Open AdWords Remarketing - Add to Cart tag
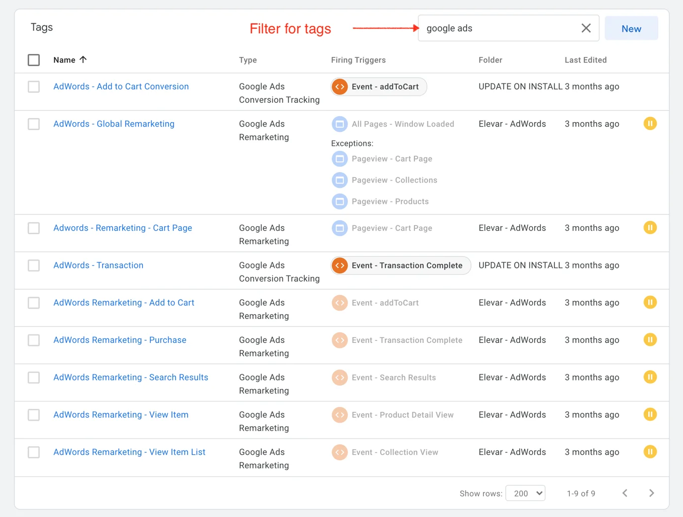This screenshot has height=517, width=683. click(x=124, y=302)
